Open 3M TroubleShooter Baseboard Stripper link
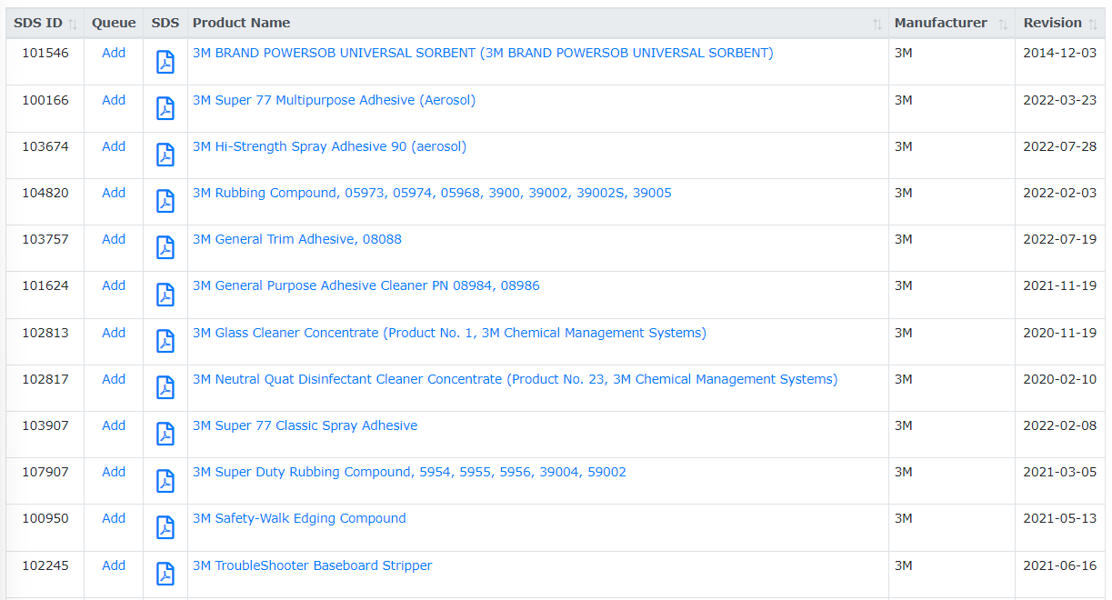 (312, 565)
